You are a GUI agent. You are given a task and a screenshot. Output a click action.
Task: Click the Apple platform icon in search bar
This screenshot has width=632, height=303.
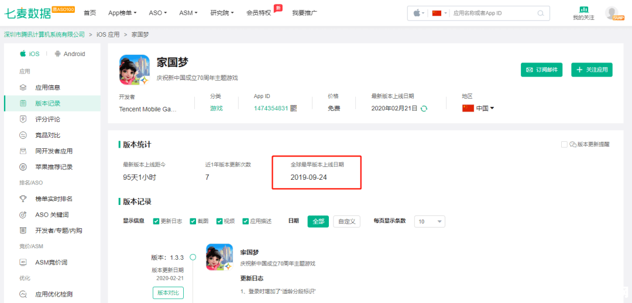point(417,13)
